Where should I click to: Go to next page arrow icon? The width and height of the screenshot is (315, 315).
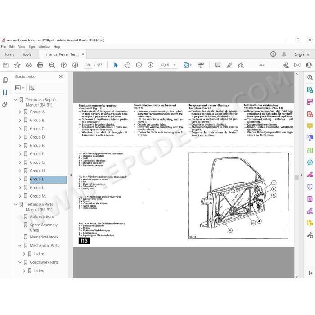[x=75, y=65]
